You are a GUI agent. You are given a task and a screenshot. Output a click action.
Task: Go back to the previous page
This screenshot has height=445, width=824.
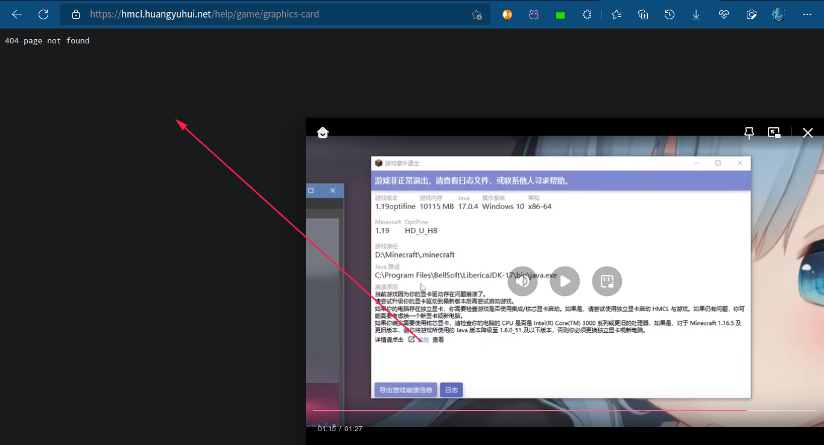[x=17, y=14]
